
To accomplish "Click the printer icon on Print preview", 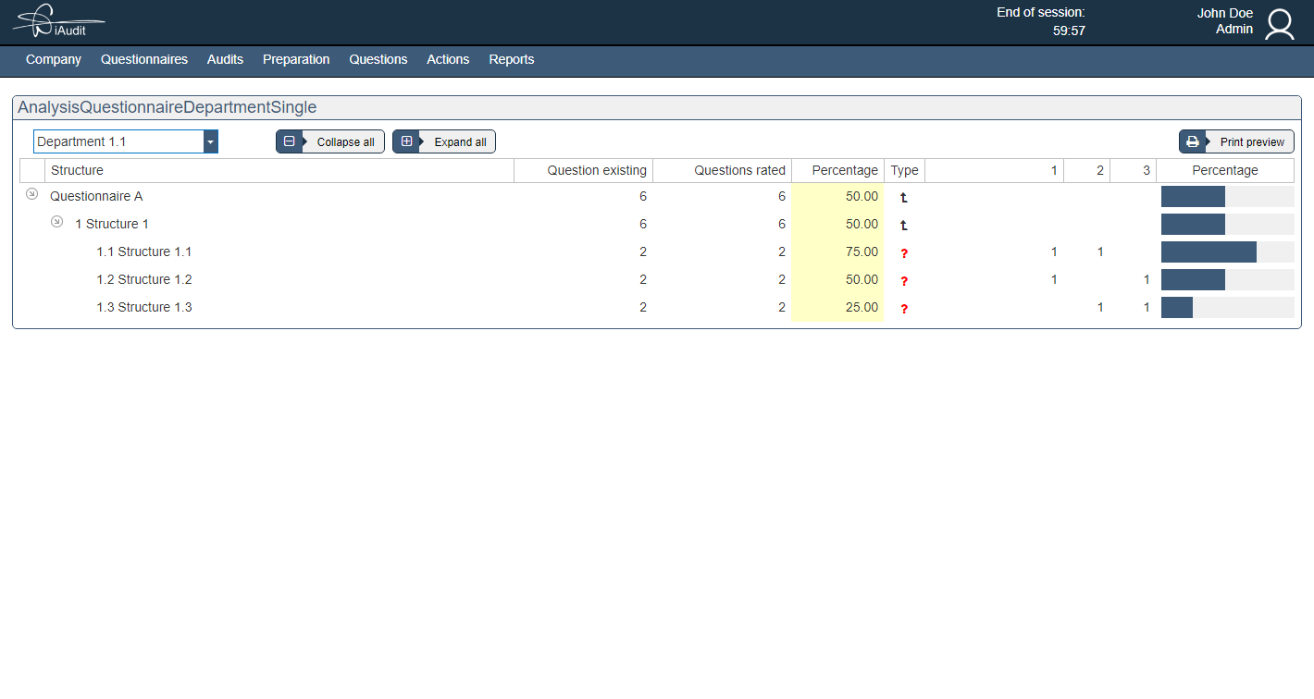I will 1193,141.
